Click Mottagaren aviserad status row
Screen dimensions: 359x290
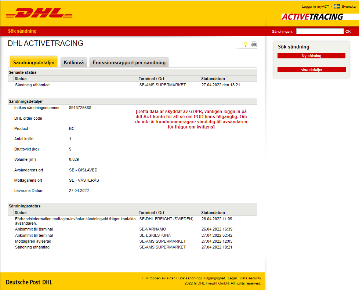coord(133,241)
